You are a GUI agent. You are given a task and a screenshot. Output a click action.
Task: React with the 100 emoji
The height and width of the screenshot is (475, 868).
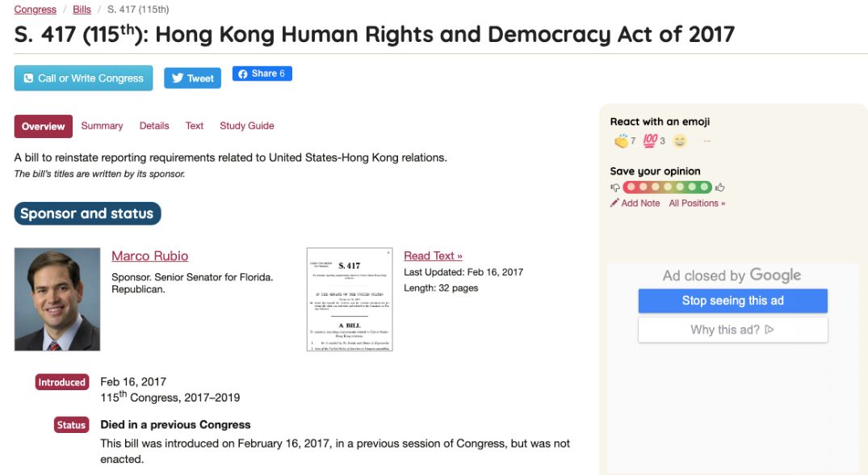point(650,141)
